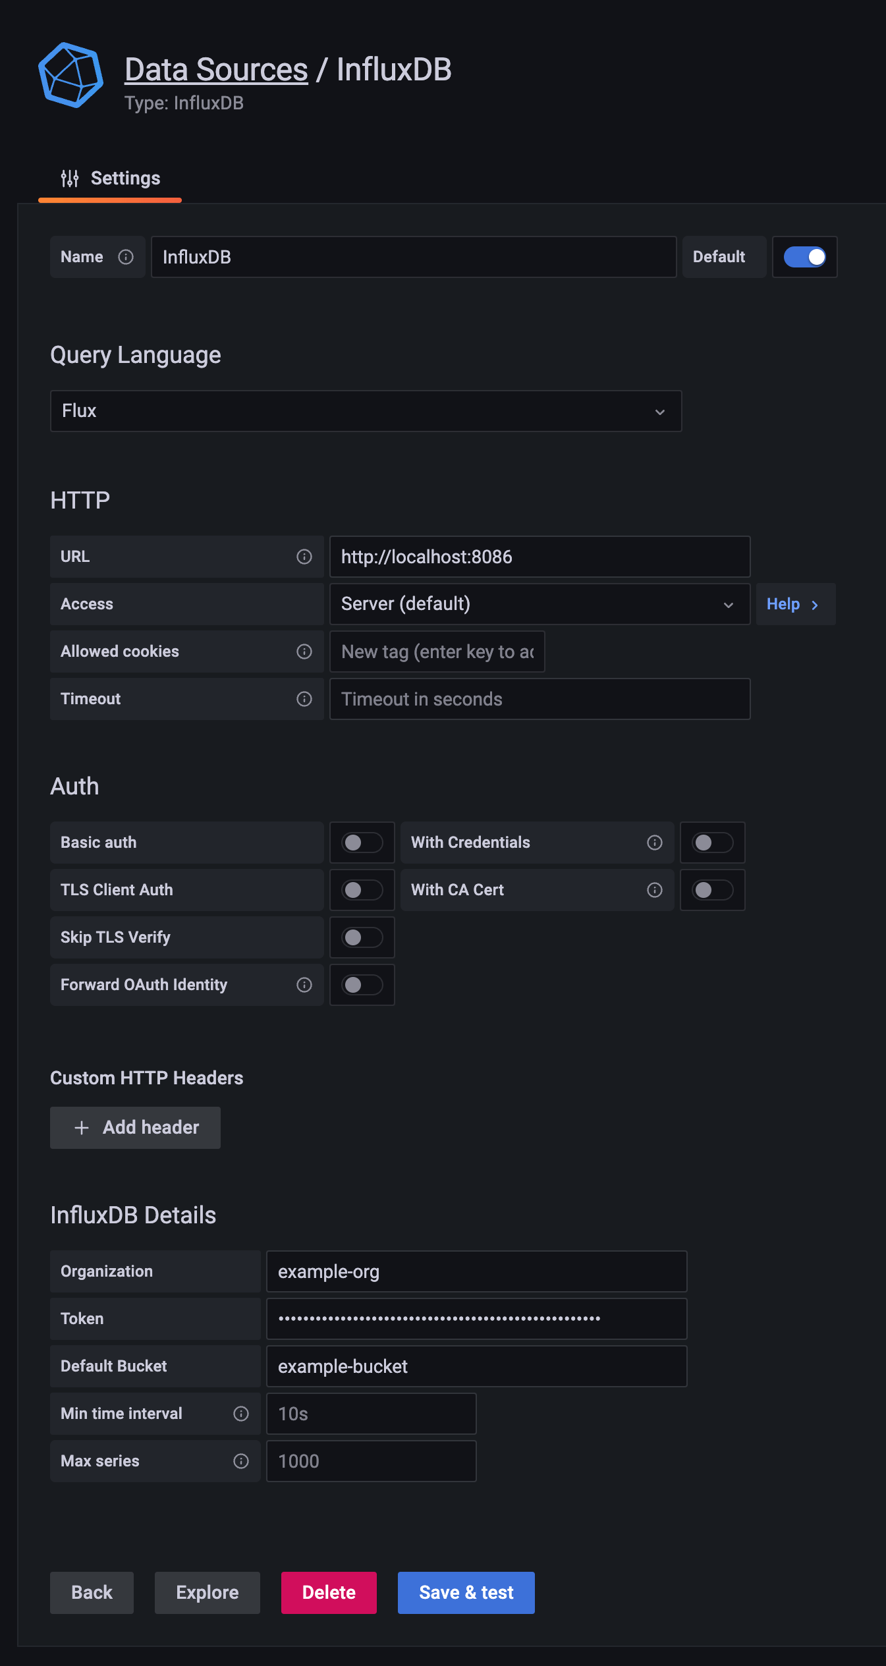
Task: Click the Settings tab sliders icon
Action: pyautogui.click(x=70, y=178)
